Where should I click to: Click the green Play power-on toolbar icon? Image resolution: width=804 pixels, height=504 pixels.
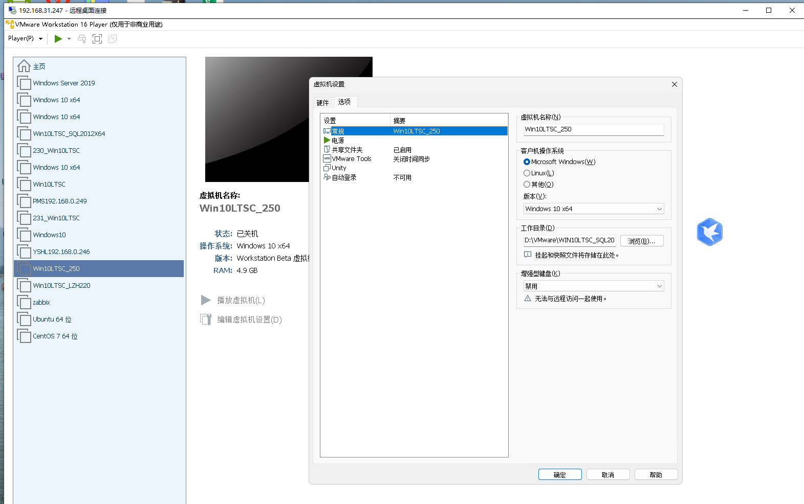pos(58,39)
